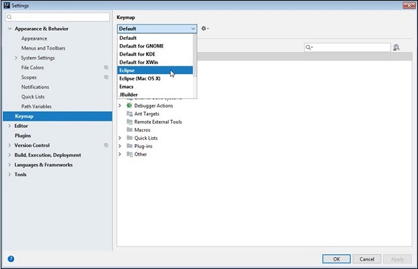Click the project-level icon beside File Colors

coord(107,68)
